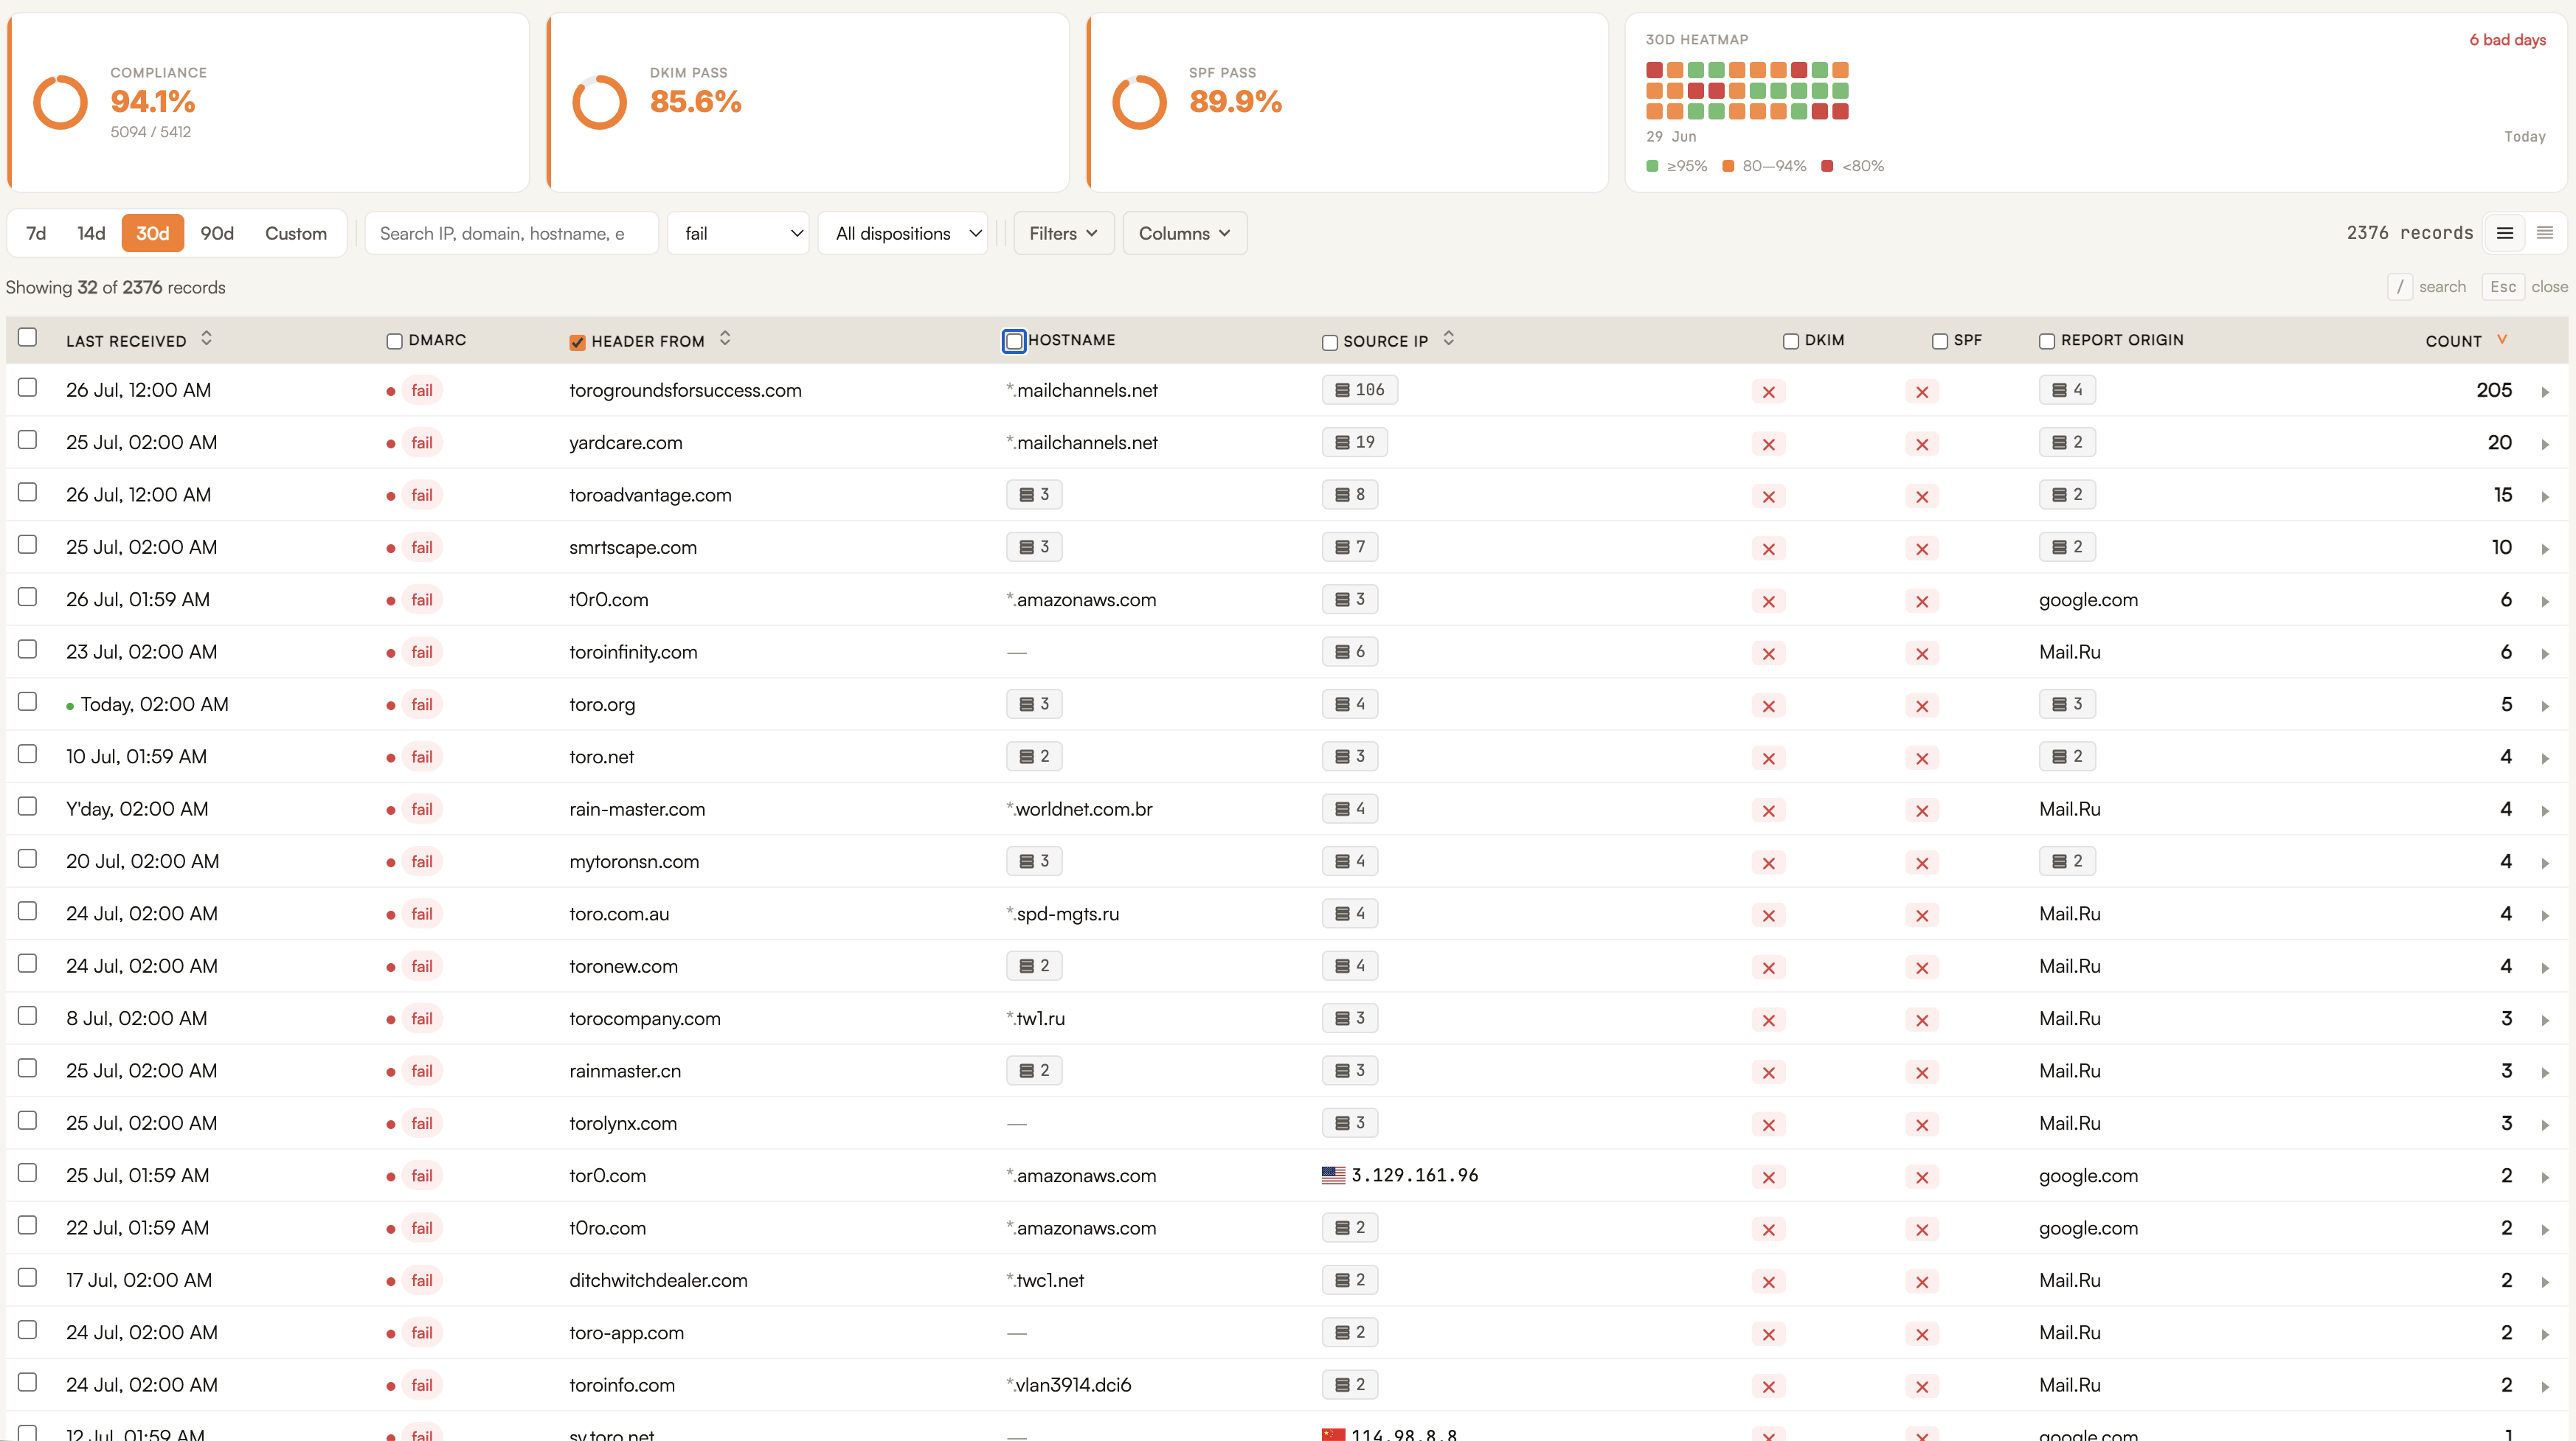Toggle DMARC column checkbox
The height and width of the screenshot is (1441, 2576).
(394, 342)
